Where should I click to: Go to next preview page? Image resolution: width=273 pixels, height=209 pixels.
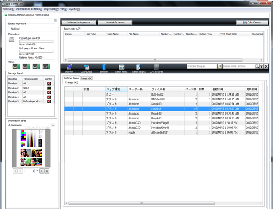42,171
